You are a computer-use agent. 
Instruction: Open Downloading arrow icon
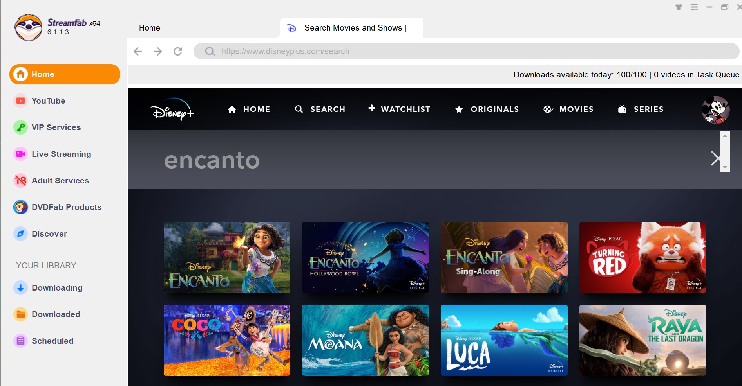point(20,288)
